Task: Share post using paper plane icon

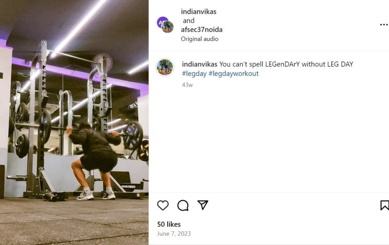Action: point(203,205)
